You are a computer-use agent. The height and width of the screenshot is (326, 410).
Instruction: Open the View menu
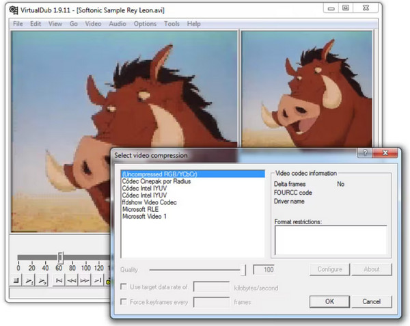(55, 24)
